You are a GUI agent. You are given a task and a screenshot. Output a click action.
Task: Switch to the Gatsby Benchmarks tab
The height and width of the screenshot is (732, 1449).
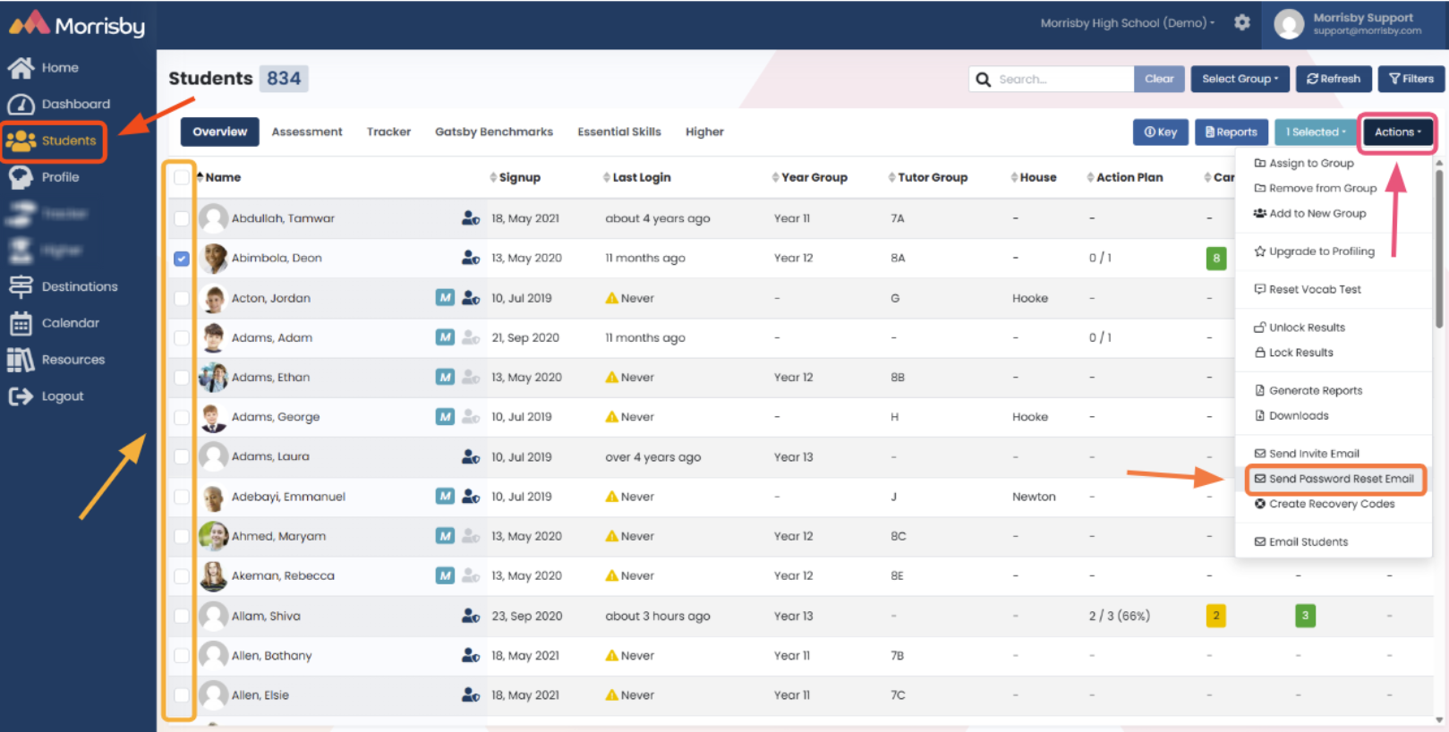[494, 132]
